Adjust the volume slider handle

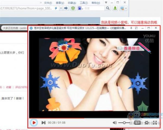pyautogui.click(x=124, y=123)
